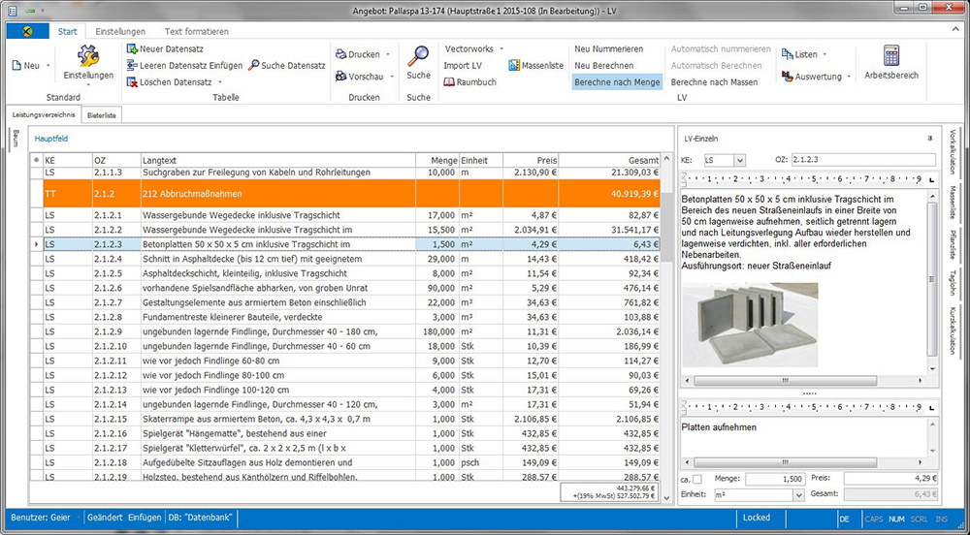Click the Vorschau preview icon

pyautogui.click(x=342, y=77)
